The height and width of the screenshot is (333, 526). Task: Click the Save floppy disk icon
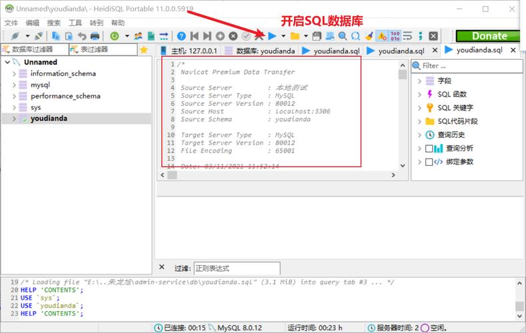pyautogui.click(x=317, y=36)
